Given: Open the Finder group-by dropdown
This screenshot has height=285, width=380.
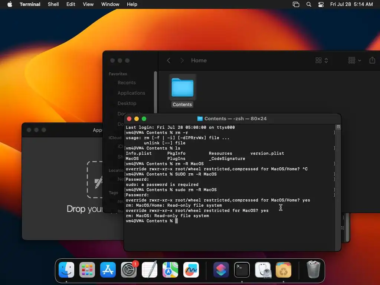Looking at the screenshot, I should point(354,60).
